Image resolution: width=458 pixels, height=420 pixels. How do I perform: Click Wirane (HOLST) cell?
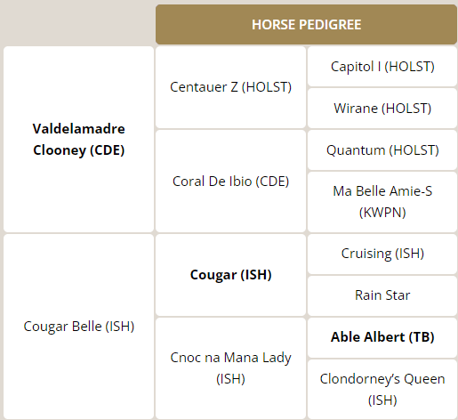point(382,109)
